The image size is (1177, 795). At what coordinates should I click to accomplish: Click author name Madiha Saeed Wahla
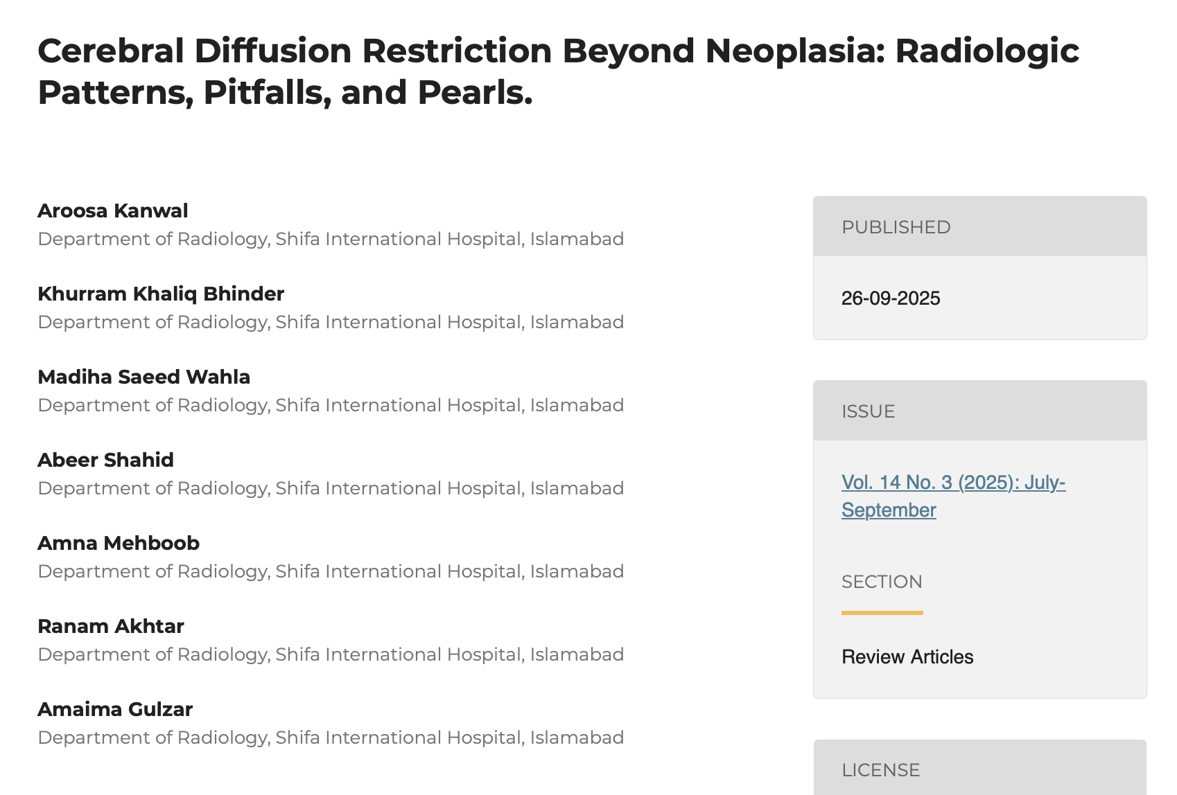(x=143, y=377)
